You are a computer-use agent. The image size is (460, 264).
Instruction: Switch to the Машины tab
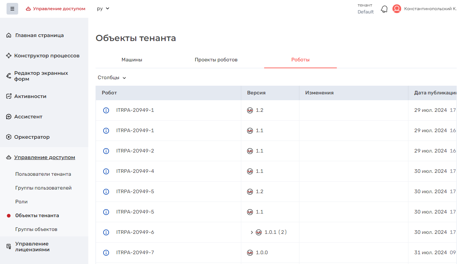tap(132, 60)
